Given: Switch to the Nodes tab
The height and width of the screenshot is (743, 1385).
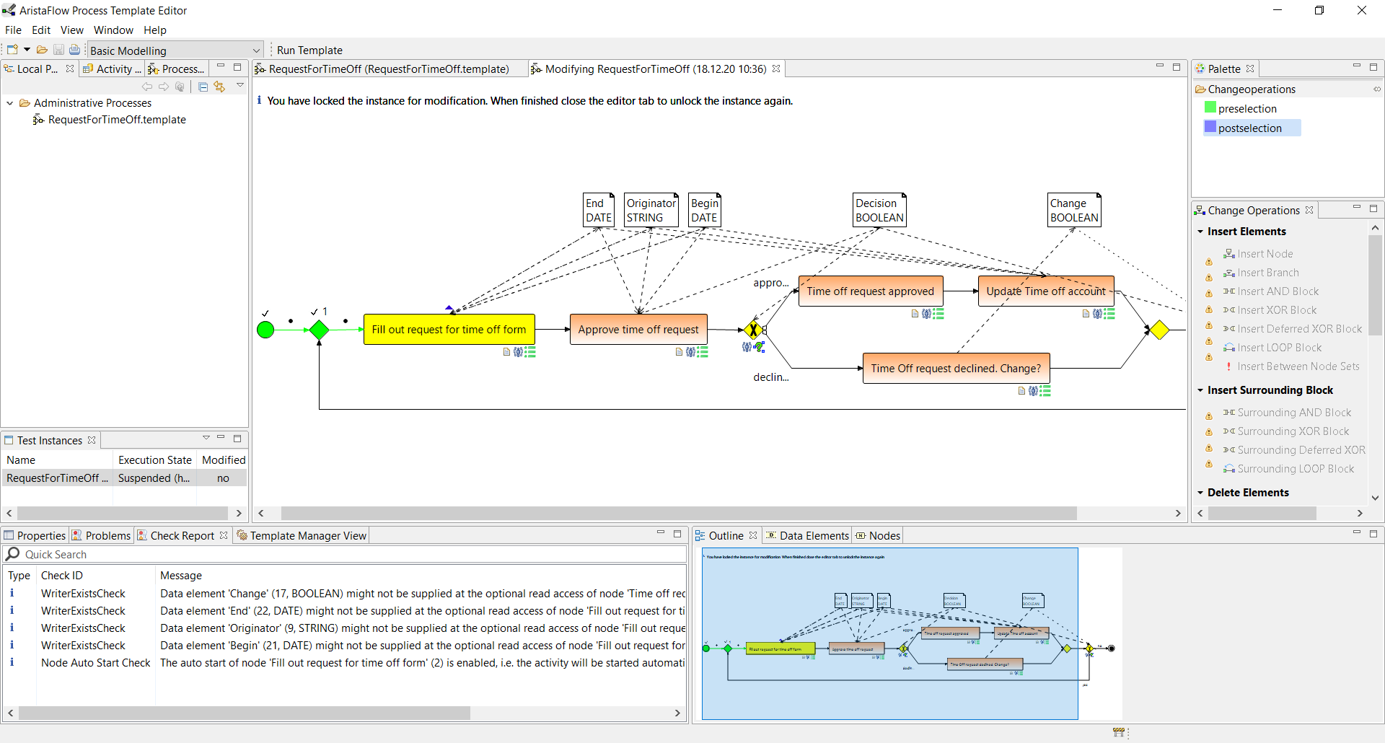Looking at the screenshot, I should click(x=878, y=535).
